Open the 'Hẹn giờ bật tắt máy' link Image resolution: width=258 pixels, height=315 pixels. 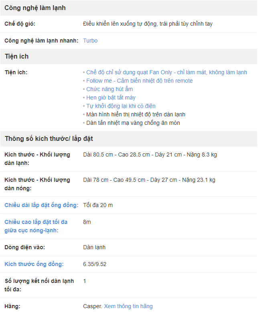pos(111,98)
